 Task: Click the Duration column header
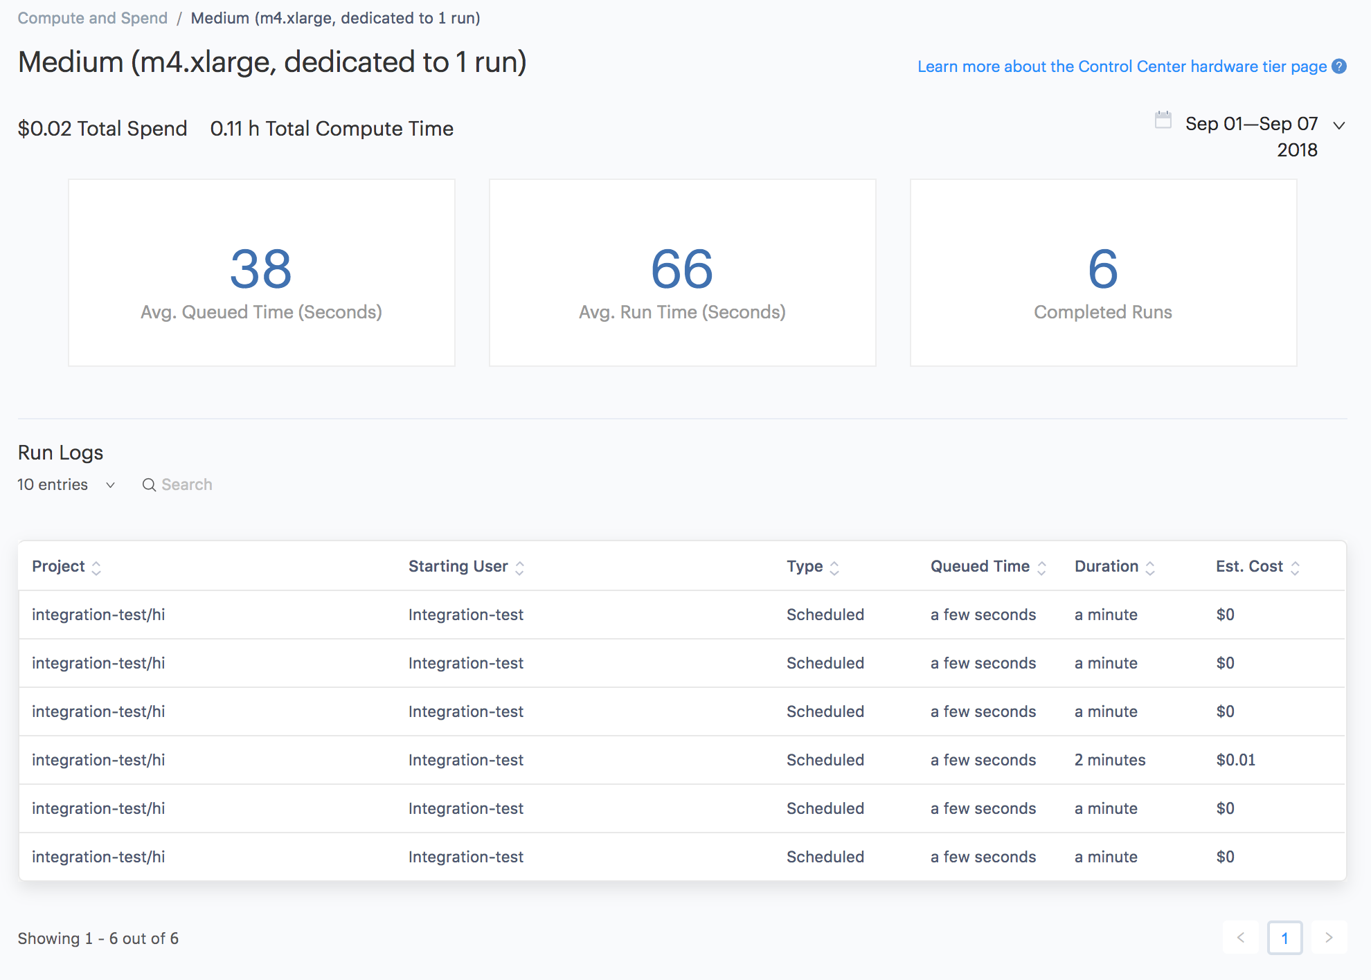pos(1106,566)
